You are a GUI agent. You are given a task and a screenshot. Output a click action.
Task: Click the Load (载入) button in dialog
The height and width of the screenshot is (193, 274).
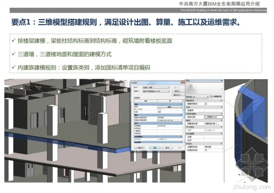click(178, 87)
